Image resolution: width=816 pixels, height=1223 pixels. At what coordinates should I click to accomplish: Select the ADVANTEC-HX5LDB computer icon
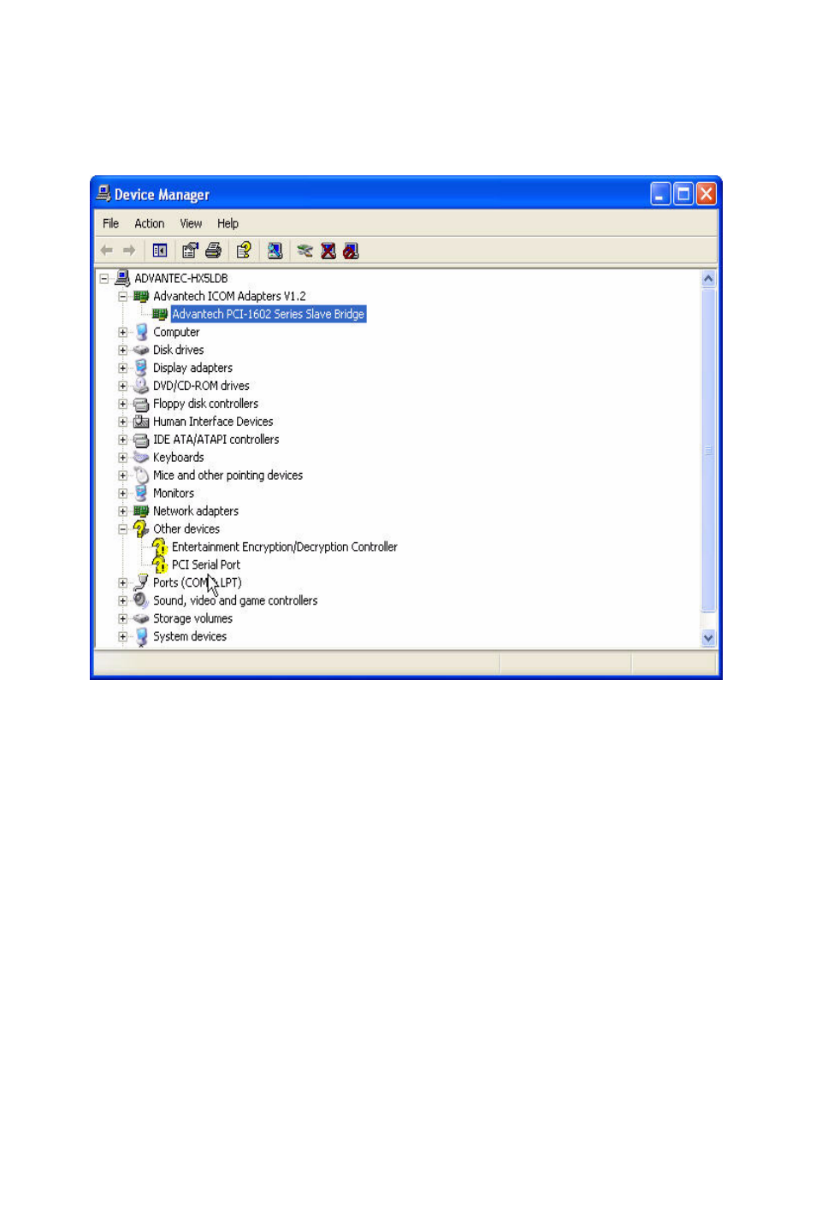coord(122,278)
